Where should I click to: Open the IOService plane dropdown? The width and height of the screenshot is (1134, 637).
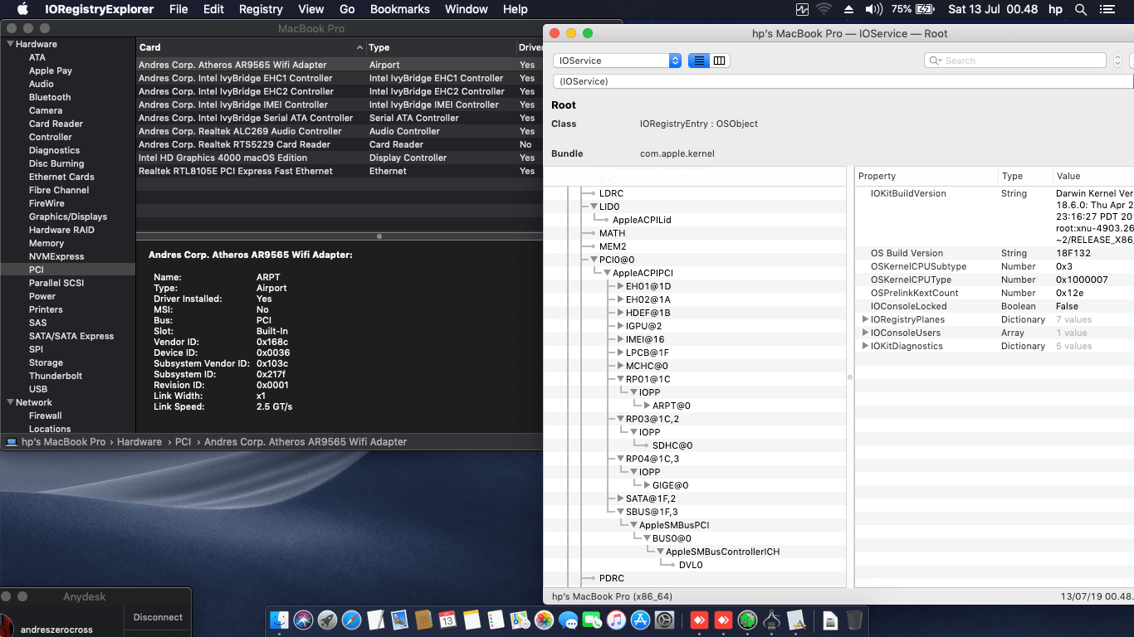pos(617,61)
